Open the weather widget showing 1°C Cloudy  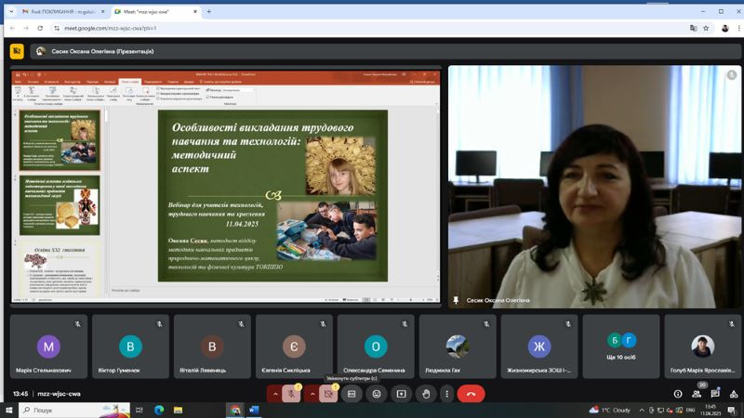click(610, 410)
